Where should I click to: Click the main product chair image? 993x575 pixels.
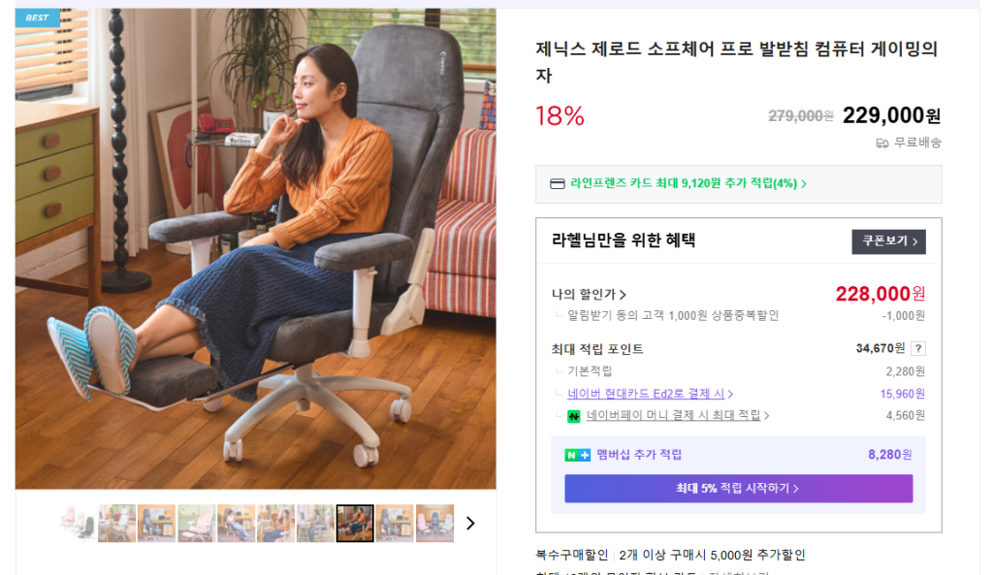tap(256, 248)
